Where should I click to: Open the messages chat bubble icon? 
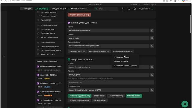coord(129,9)
